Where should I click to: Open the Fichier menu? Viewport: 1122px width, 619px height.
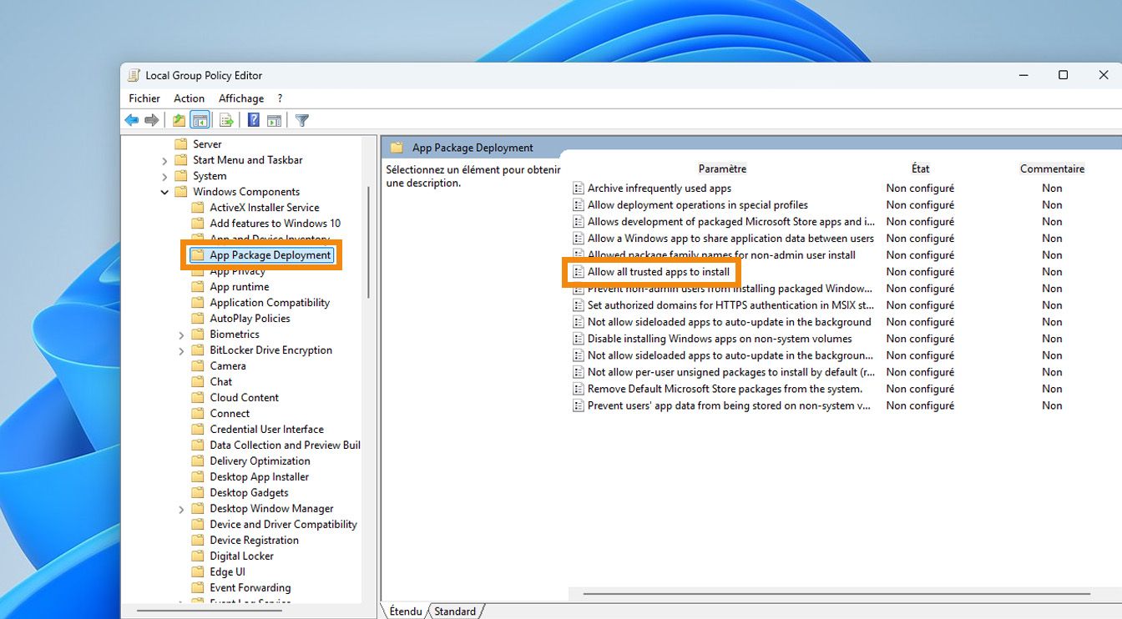[x=144, y=98]
